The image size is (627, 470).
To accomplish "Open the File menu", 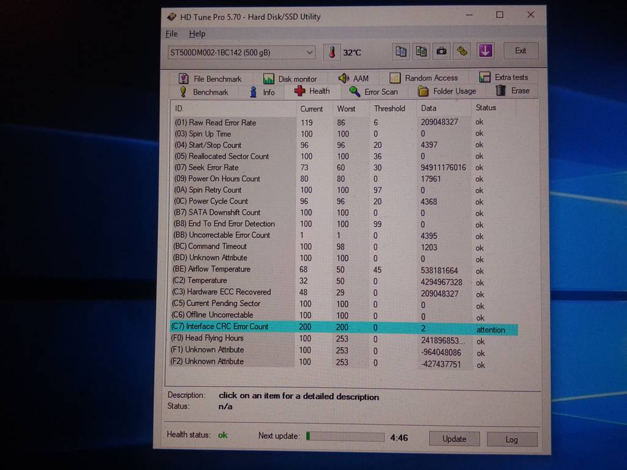I will pos(171,34).
